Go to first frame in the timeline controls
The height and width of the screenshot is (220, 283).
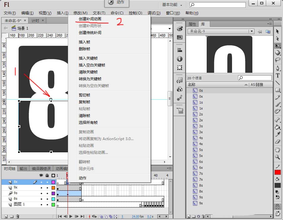coord(60,216)
